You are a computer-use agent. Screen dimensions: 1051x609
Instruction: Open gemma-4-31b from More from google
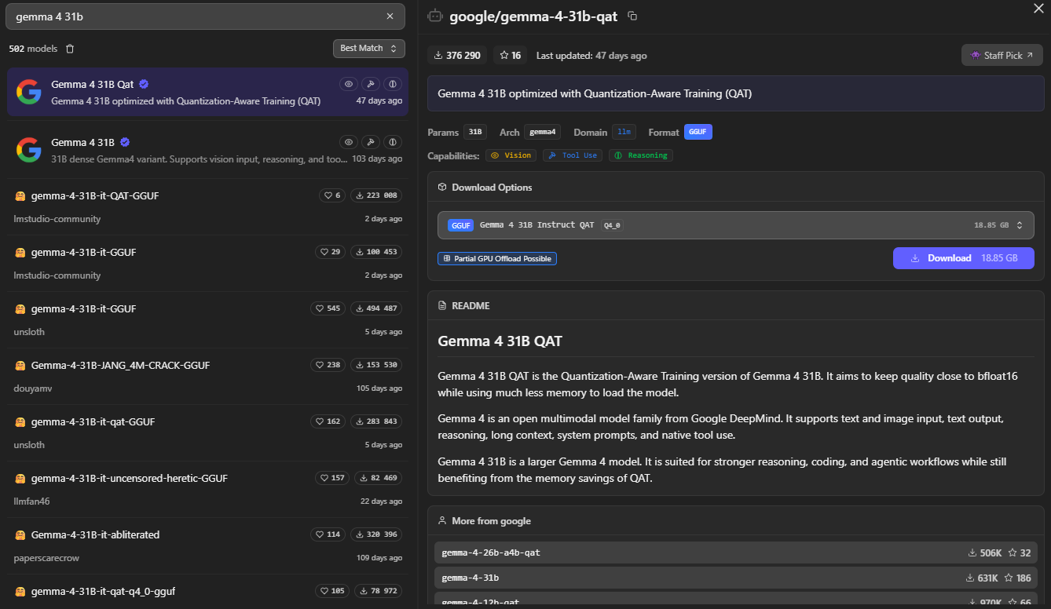pos(736,578)
